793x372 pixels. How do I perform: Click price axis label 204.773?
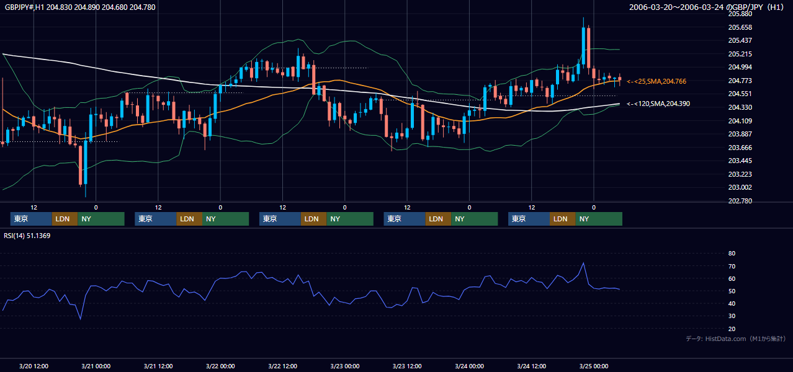[x=740, y=81]
